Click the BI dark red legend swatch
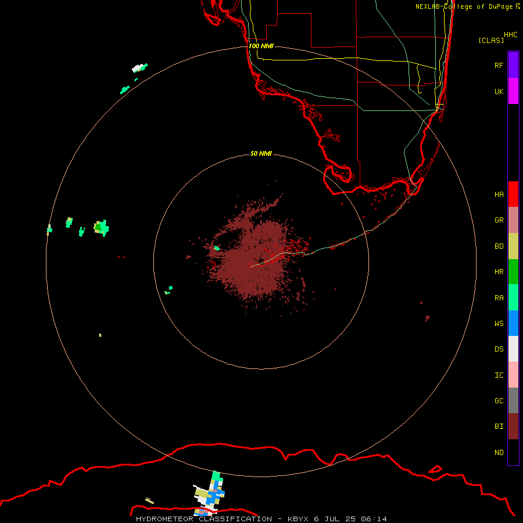This screenshot has width=523, height=523. coord(513,427)
